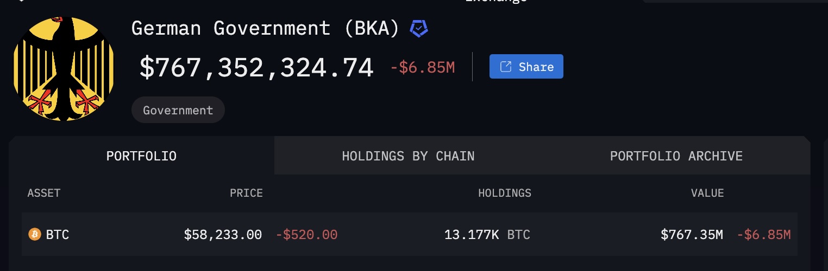Click the German Government (BKA) title
Image resolution: width=828 pixels, height=271 pixels.
(266, 28)
